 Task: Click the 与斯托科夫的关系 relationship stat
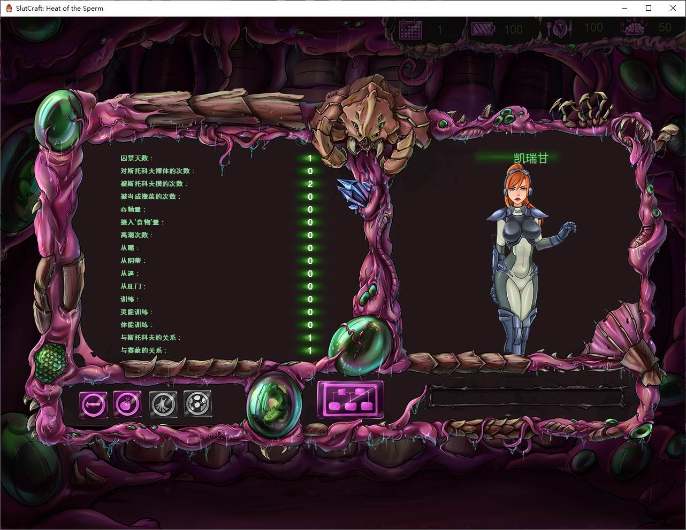(151, 338)
